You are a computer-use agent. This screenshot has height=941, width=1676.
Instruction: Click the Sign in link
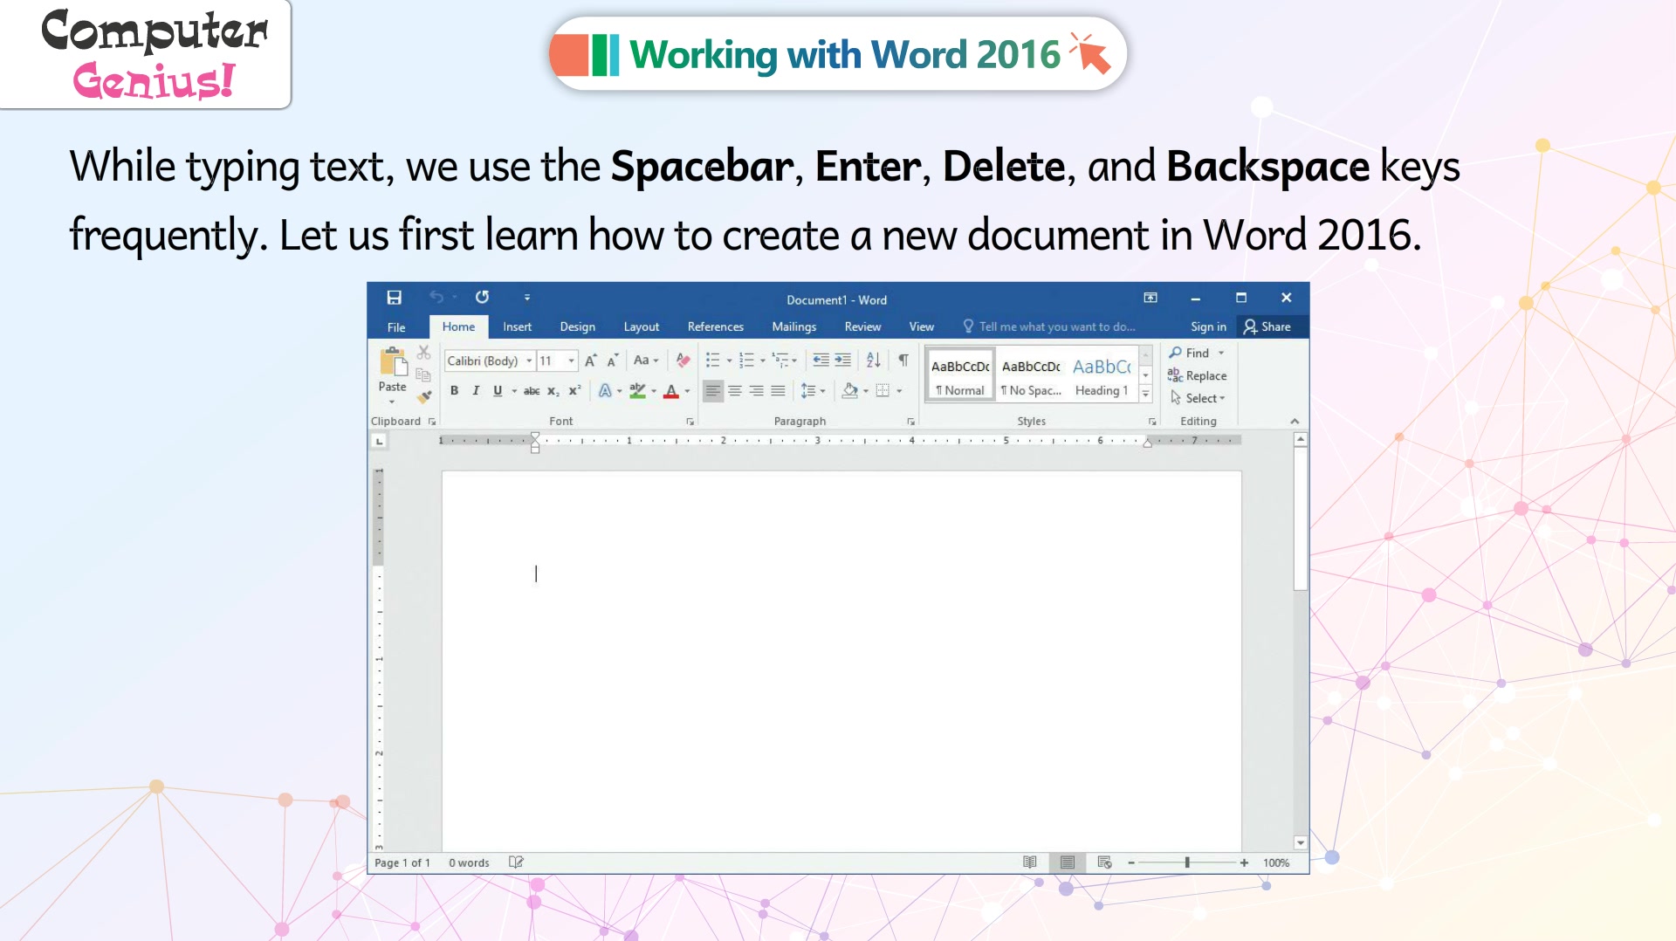pos(1208,326)
